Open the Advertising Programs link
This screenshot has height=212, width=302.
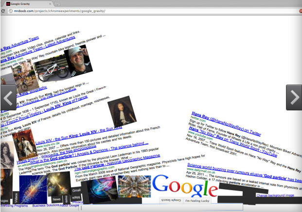tap(14, 206)
